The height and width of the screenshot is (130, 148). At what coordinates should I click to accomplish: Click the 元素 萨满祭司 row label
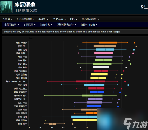[20, 106]
